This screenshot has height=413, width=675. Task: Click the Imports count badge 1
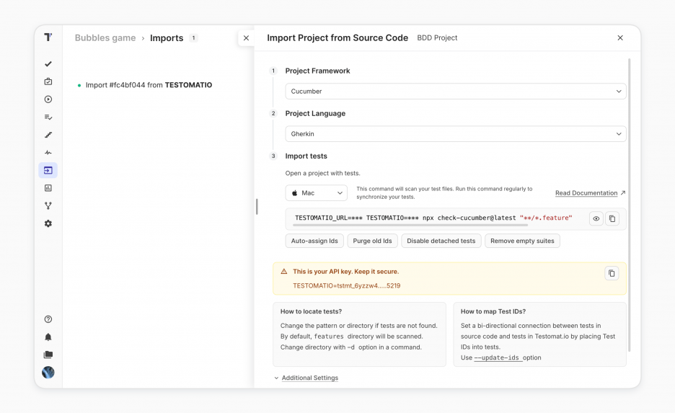click(194, 38)
